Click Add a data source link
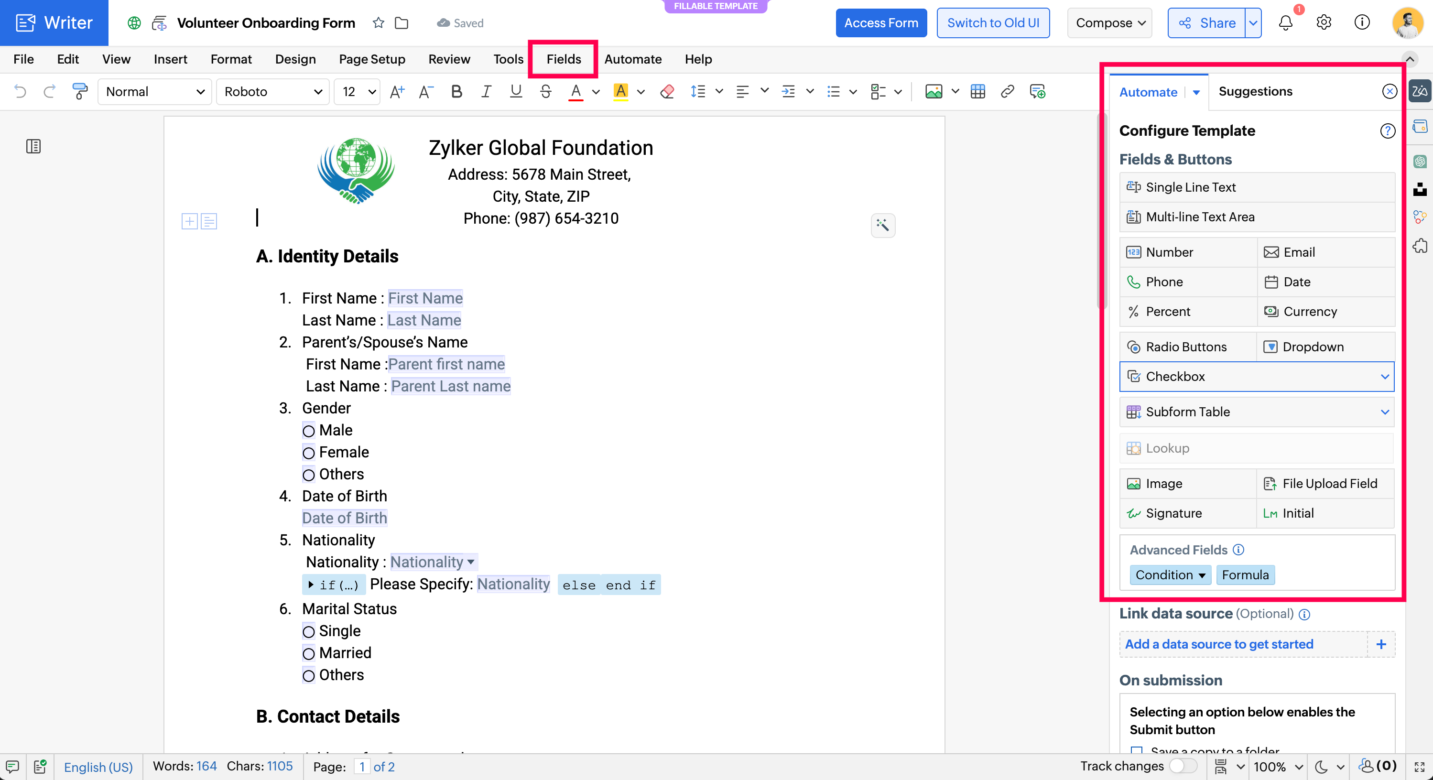Screen dimensions: 1433x780 click(x=1218, y=644)
